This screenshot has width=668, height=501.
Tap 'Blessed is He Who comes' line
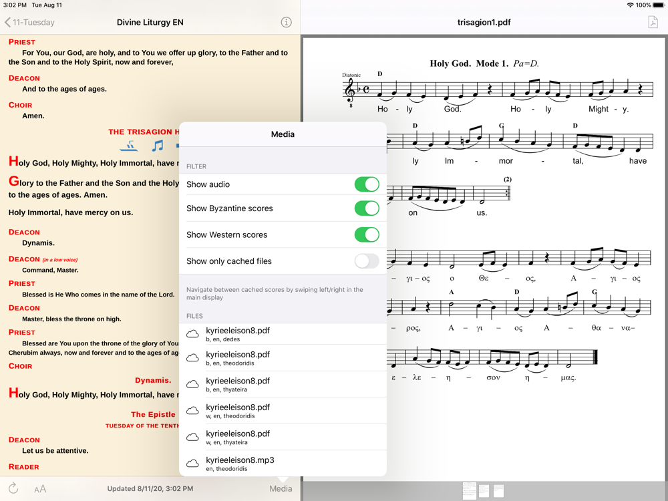tap(98, 295)
